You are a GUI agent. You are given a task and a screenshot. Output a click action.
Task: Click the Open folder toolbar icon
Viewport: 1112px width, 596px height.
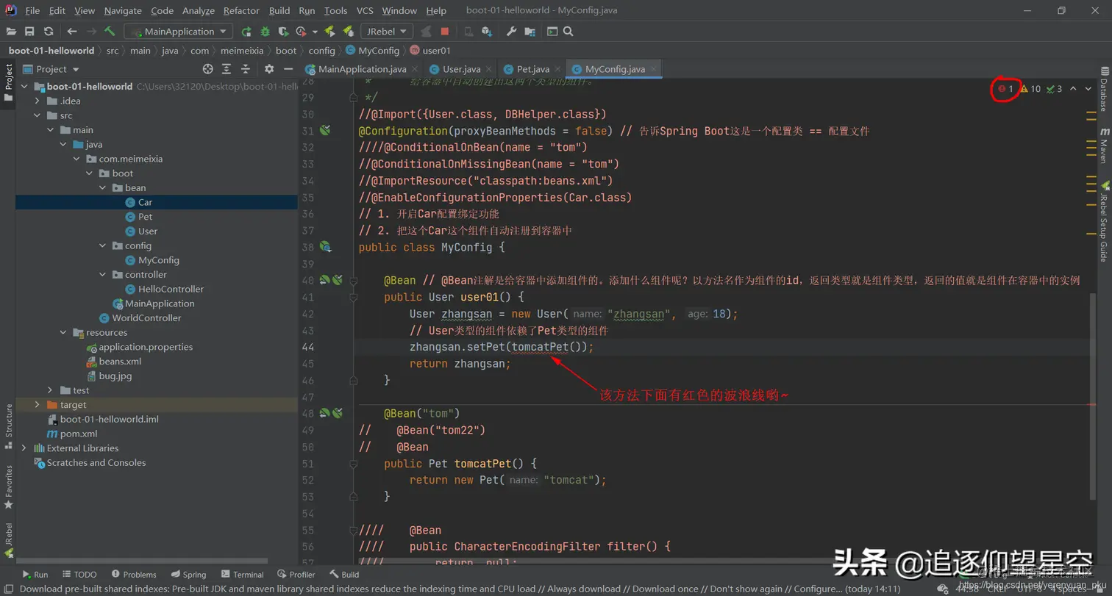click(x=11, y=32)
